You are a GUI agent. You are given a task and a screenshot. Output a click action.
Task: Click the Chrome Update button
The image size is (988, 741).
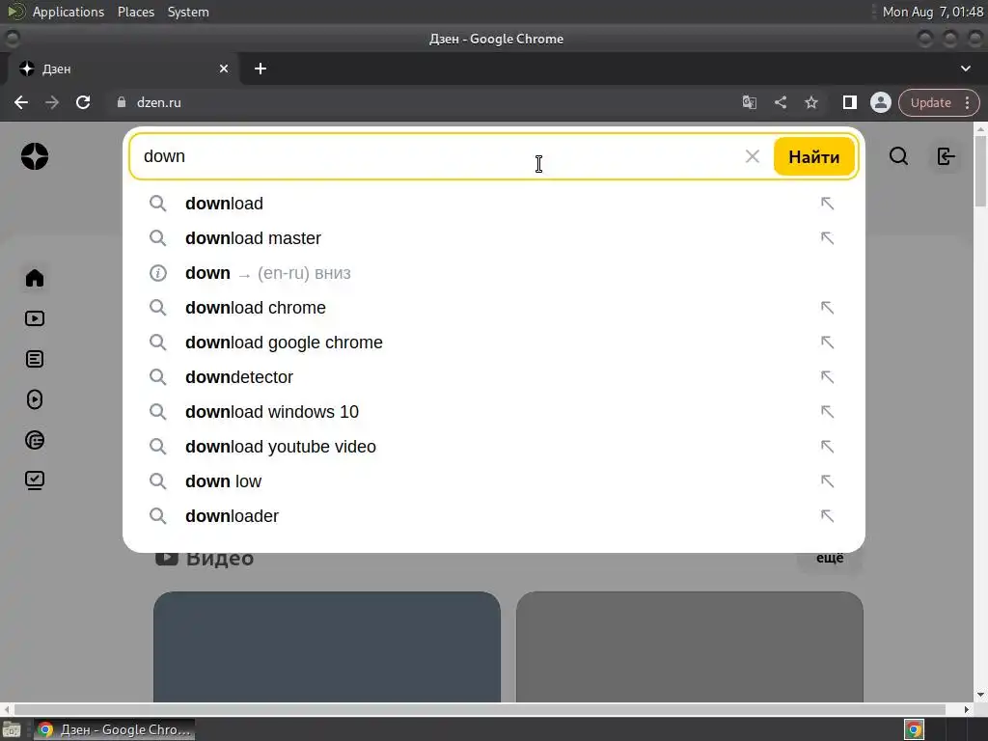point(931,102)
